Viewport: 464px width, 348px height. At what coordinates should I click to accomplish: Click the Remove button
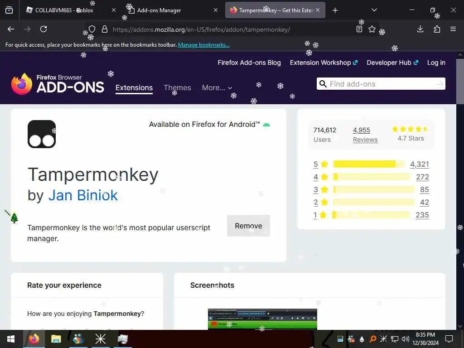(x=249, y=226)
